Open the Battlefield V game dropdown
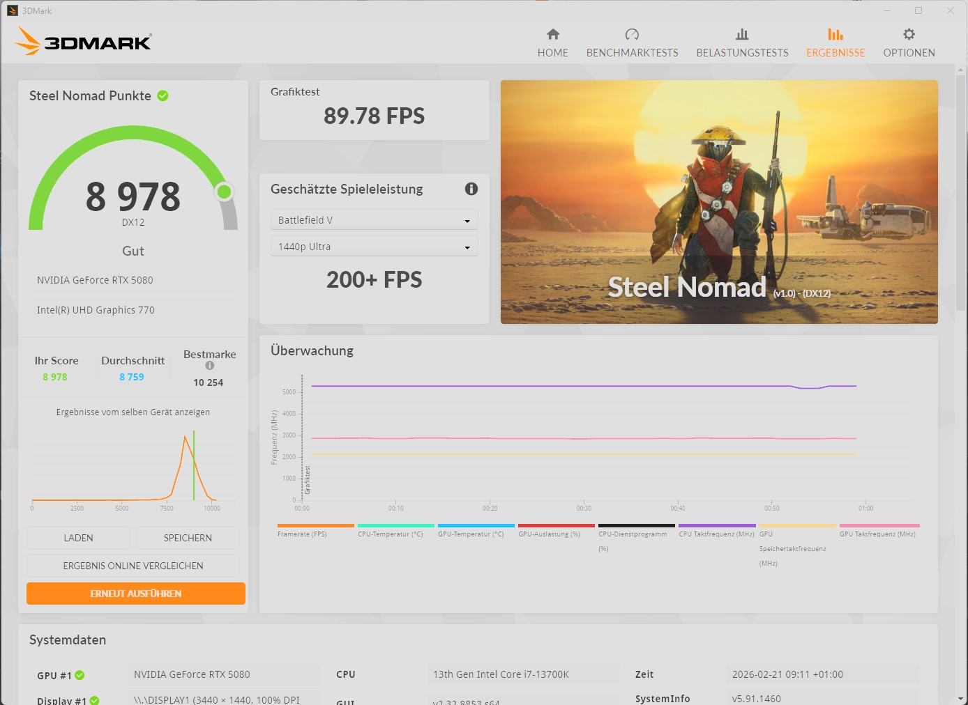 tap(374, 220)
